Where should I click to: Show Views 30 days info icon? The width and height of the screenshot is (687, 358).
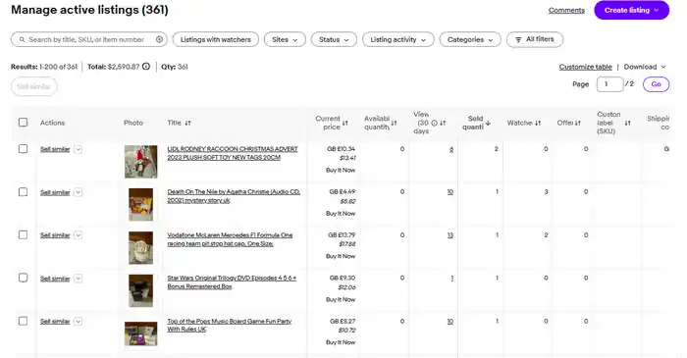click(x=434, y=123)
